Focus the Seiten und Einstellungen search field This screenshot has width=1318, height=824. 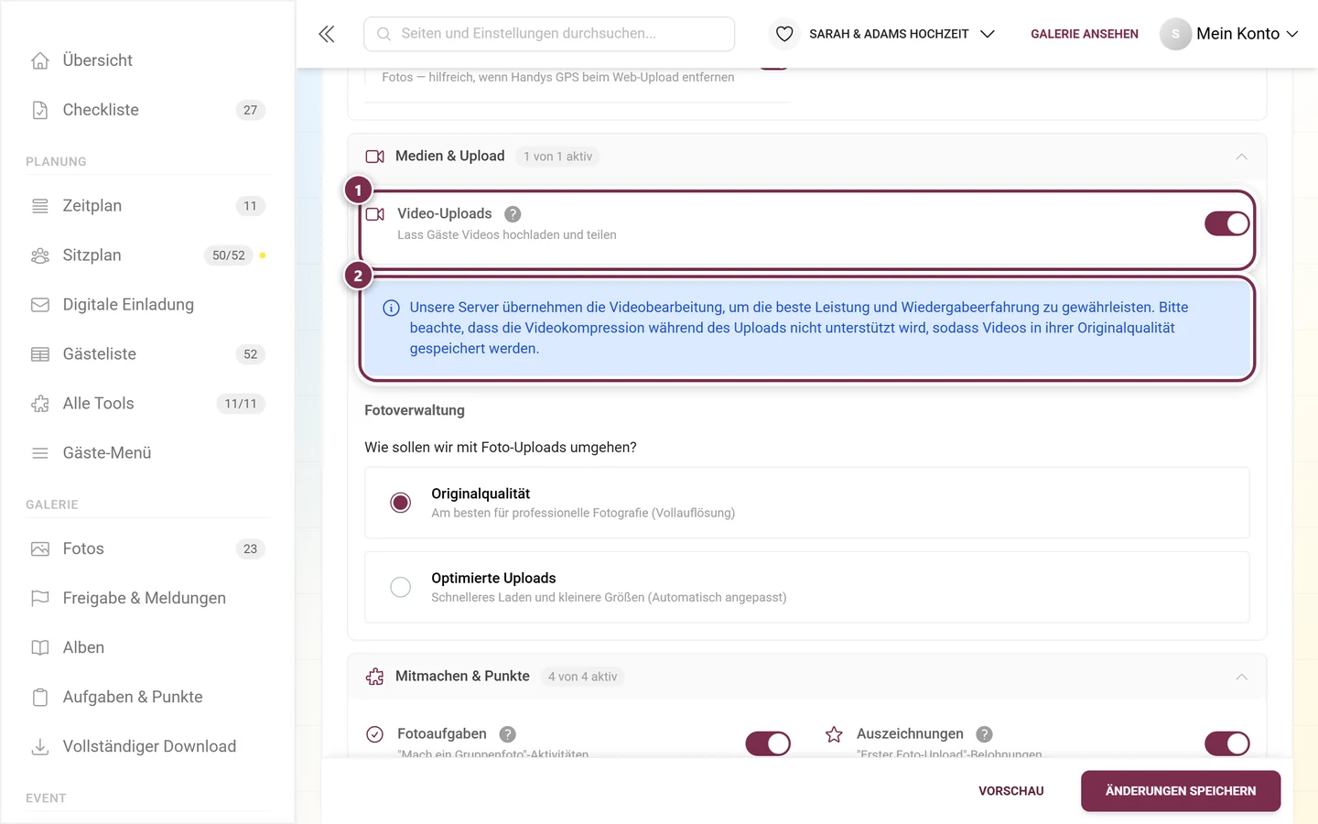coord(549,34)
